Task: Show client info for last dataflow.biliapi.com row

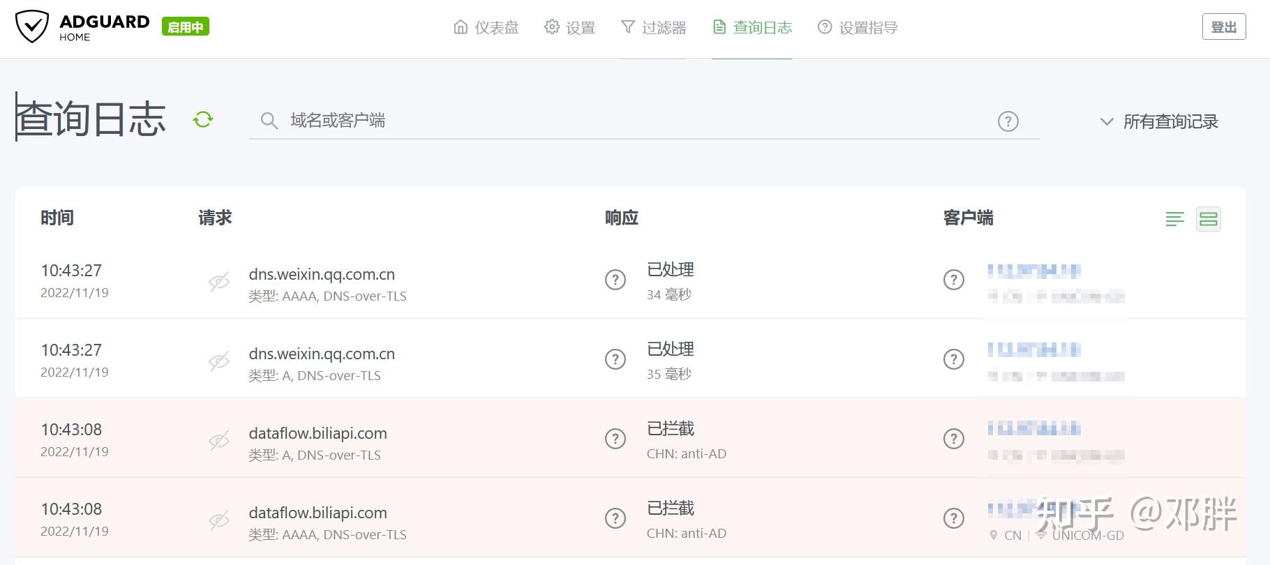Action: click(x=953, y=518)
